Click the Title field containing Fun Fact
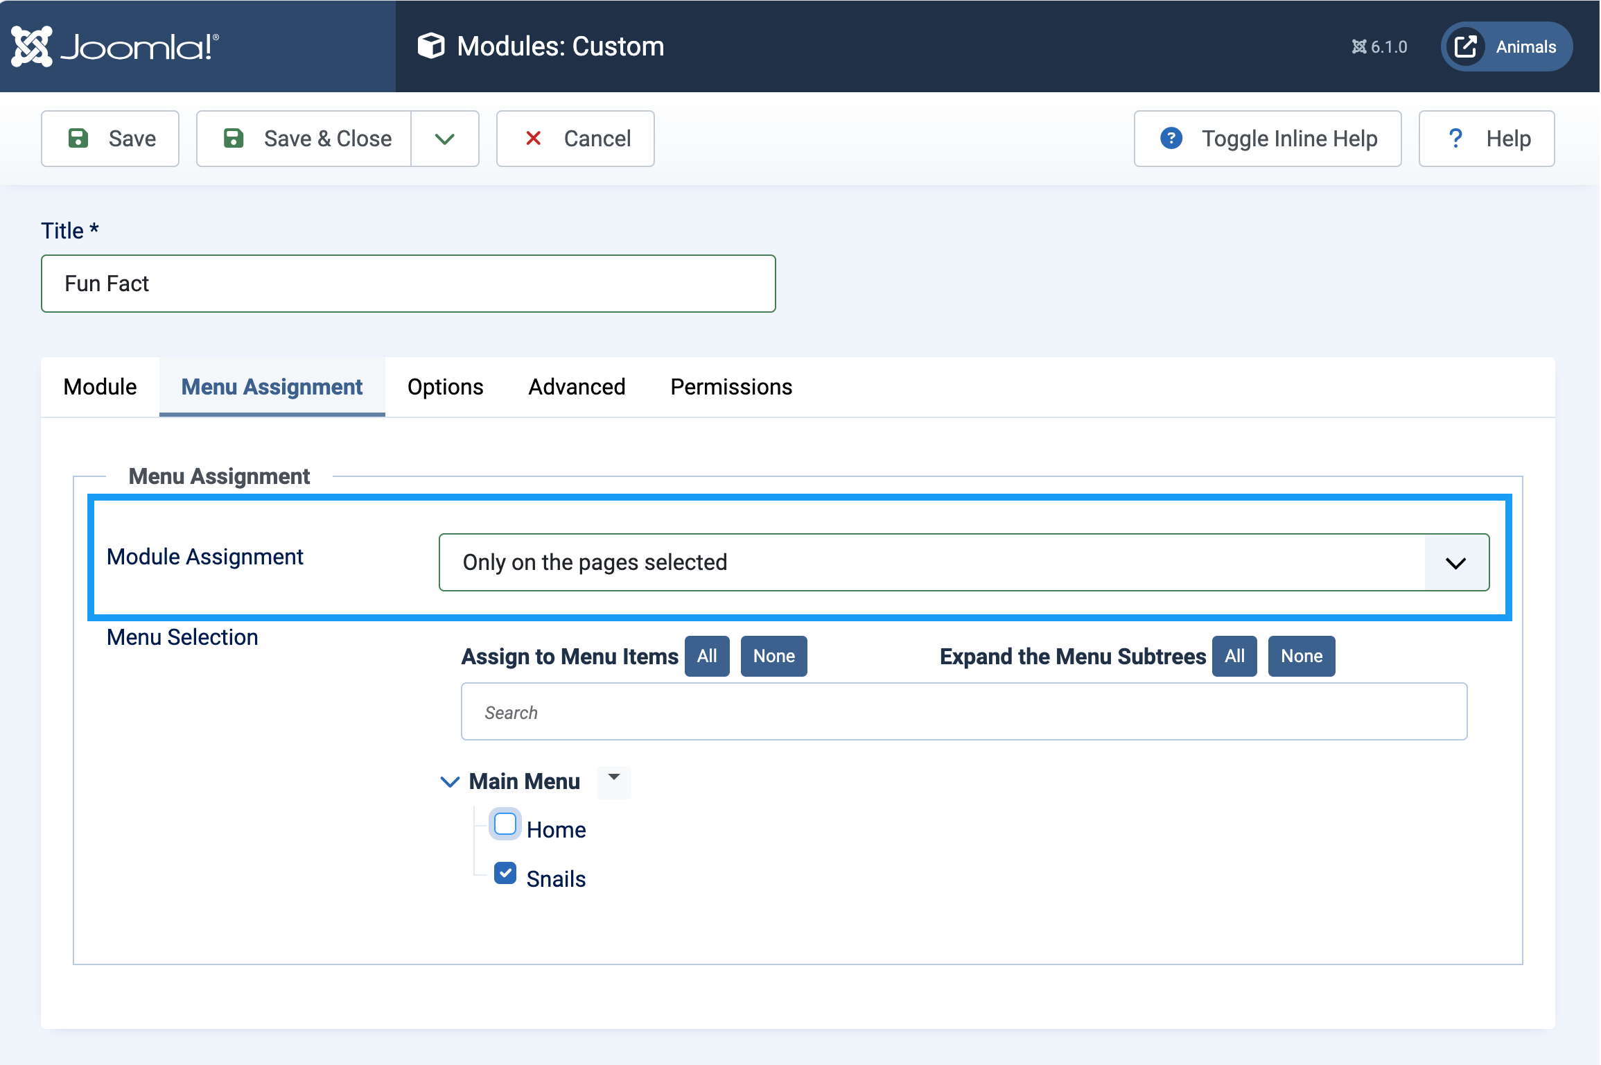1601x1065 pixels. coord(408,284)
